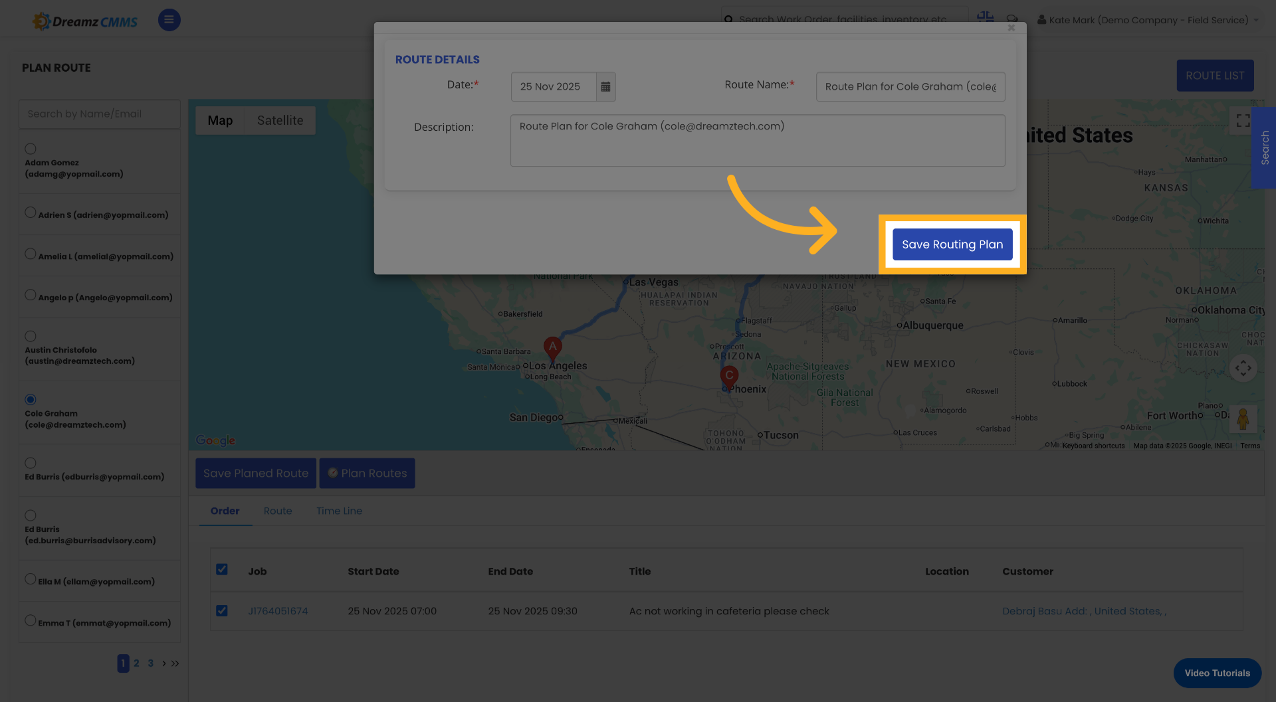Select the Street View Pegman icon
This screenshot has width=1276, height=702.
[1243, 420]
